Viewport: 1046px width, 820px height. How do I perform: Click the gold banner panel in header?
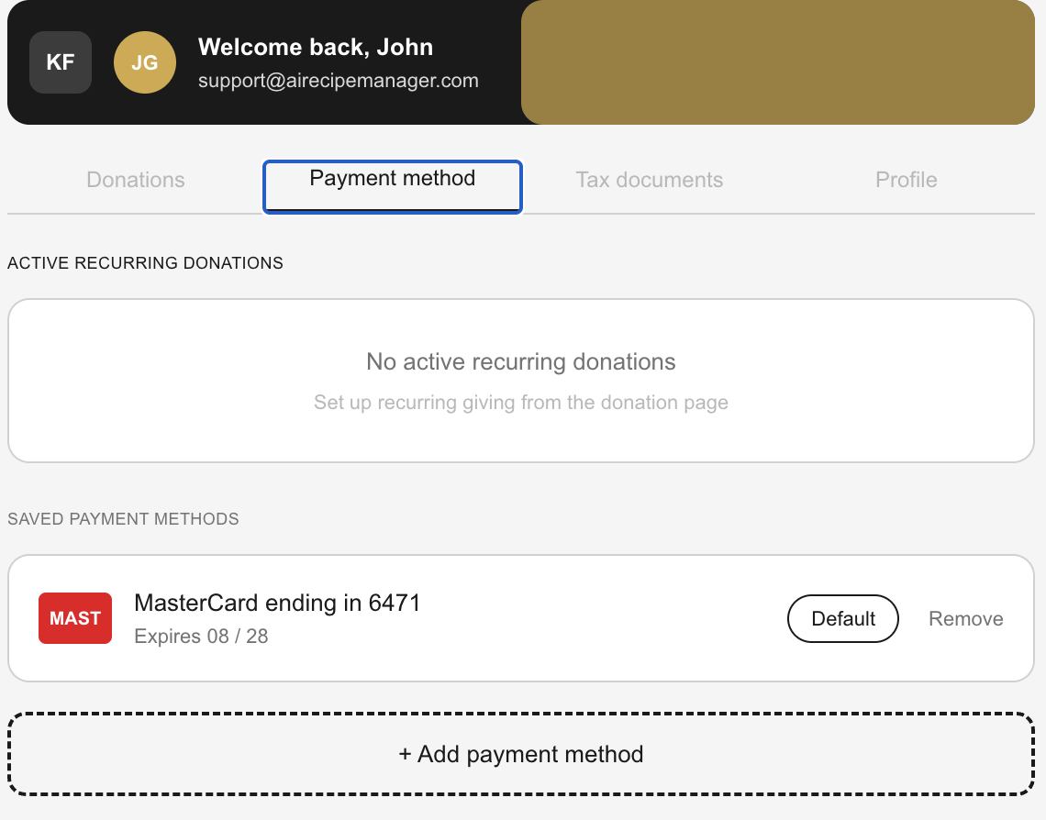(x=778, y=62)
